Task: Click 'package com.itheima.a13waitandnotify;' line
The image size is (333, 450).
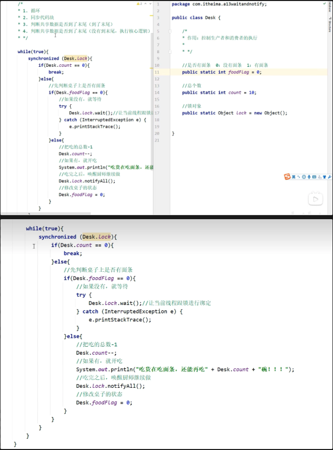Action: pos(219,4)
